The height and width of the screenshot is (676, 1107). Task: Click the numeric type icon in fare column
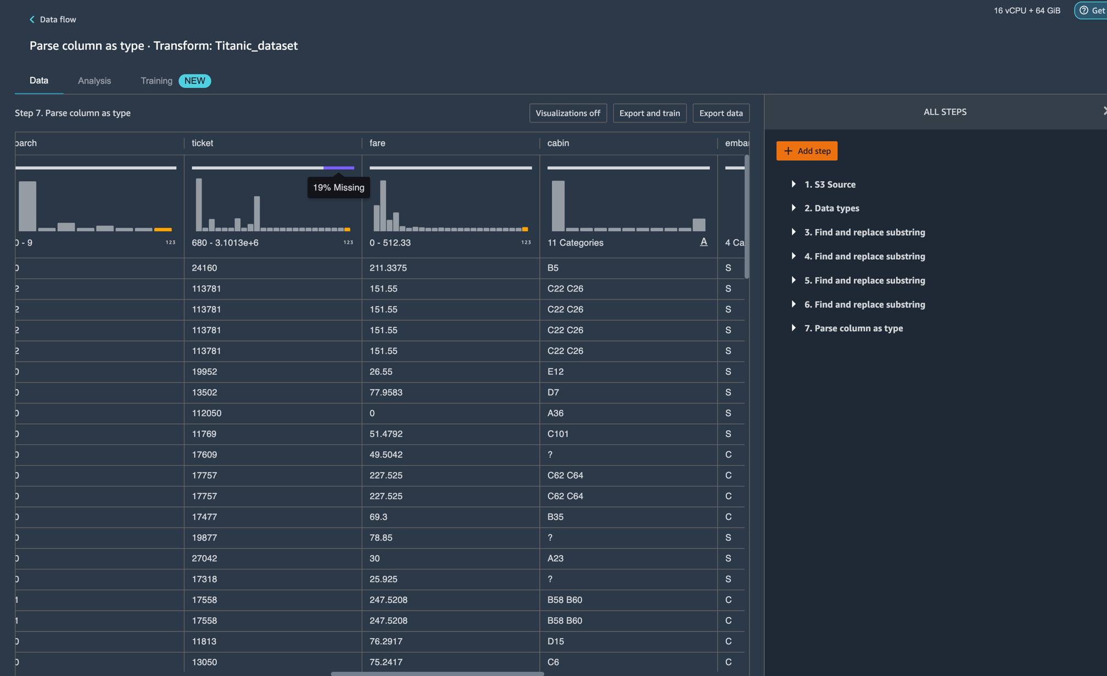point(526,242)
